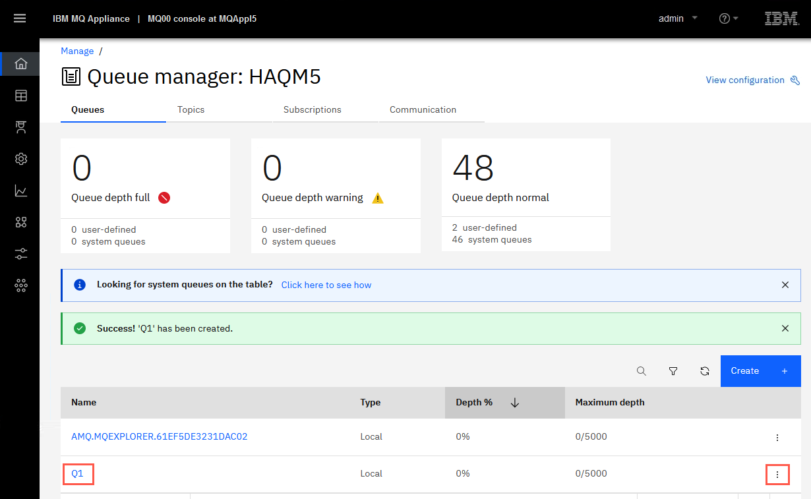Switch to the Subscriptions tab

[x=326, y=110]
